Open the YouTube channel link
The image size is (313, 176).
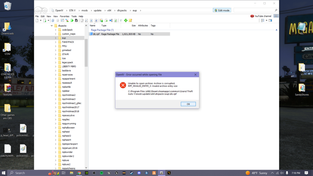coord(261,16)
